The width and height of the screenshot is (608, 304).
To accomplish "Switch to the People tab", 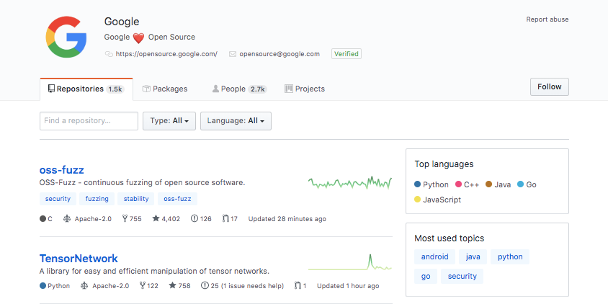I will tap(239, 89).
